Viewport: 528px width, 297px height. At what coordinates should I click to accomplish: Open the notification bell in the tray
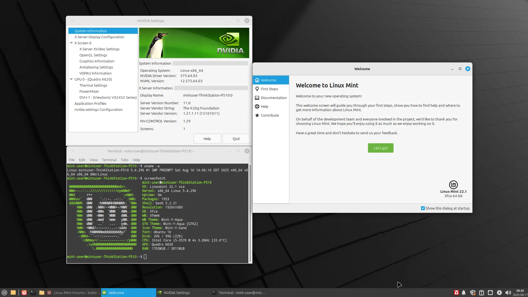click(x=464, y=293)
